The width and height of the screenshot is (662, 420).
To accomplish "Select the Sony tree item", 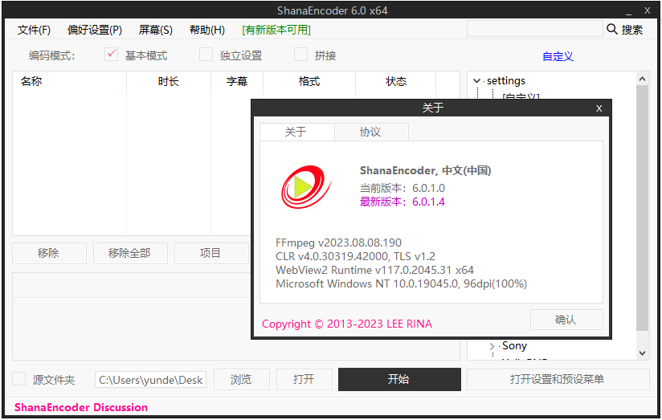I will [514, 345].
